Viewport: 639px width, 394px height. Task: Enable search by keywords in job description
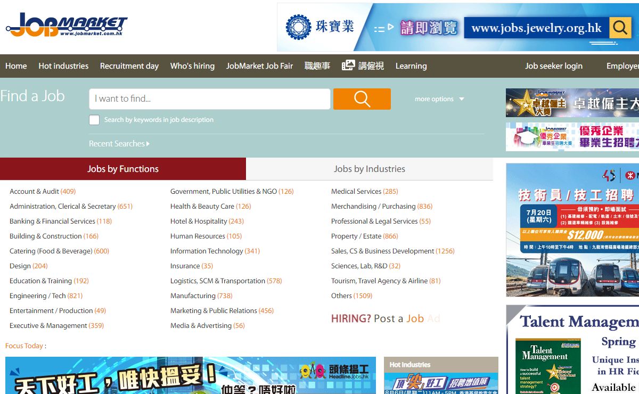click(94, 120)
